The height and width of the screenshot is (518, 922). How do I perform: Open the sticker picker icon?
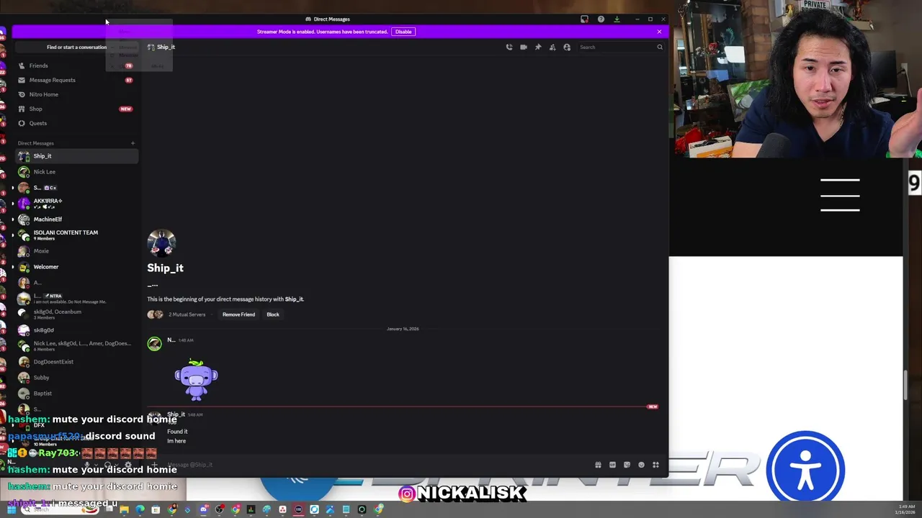point(627,465)
